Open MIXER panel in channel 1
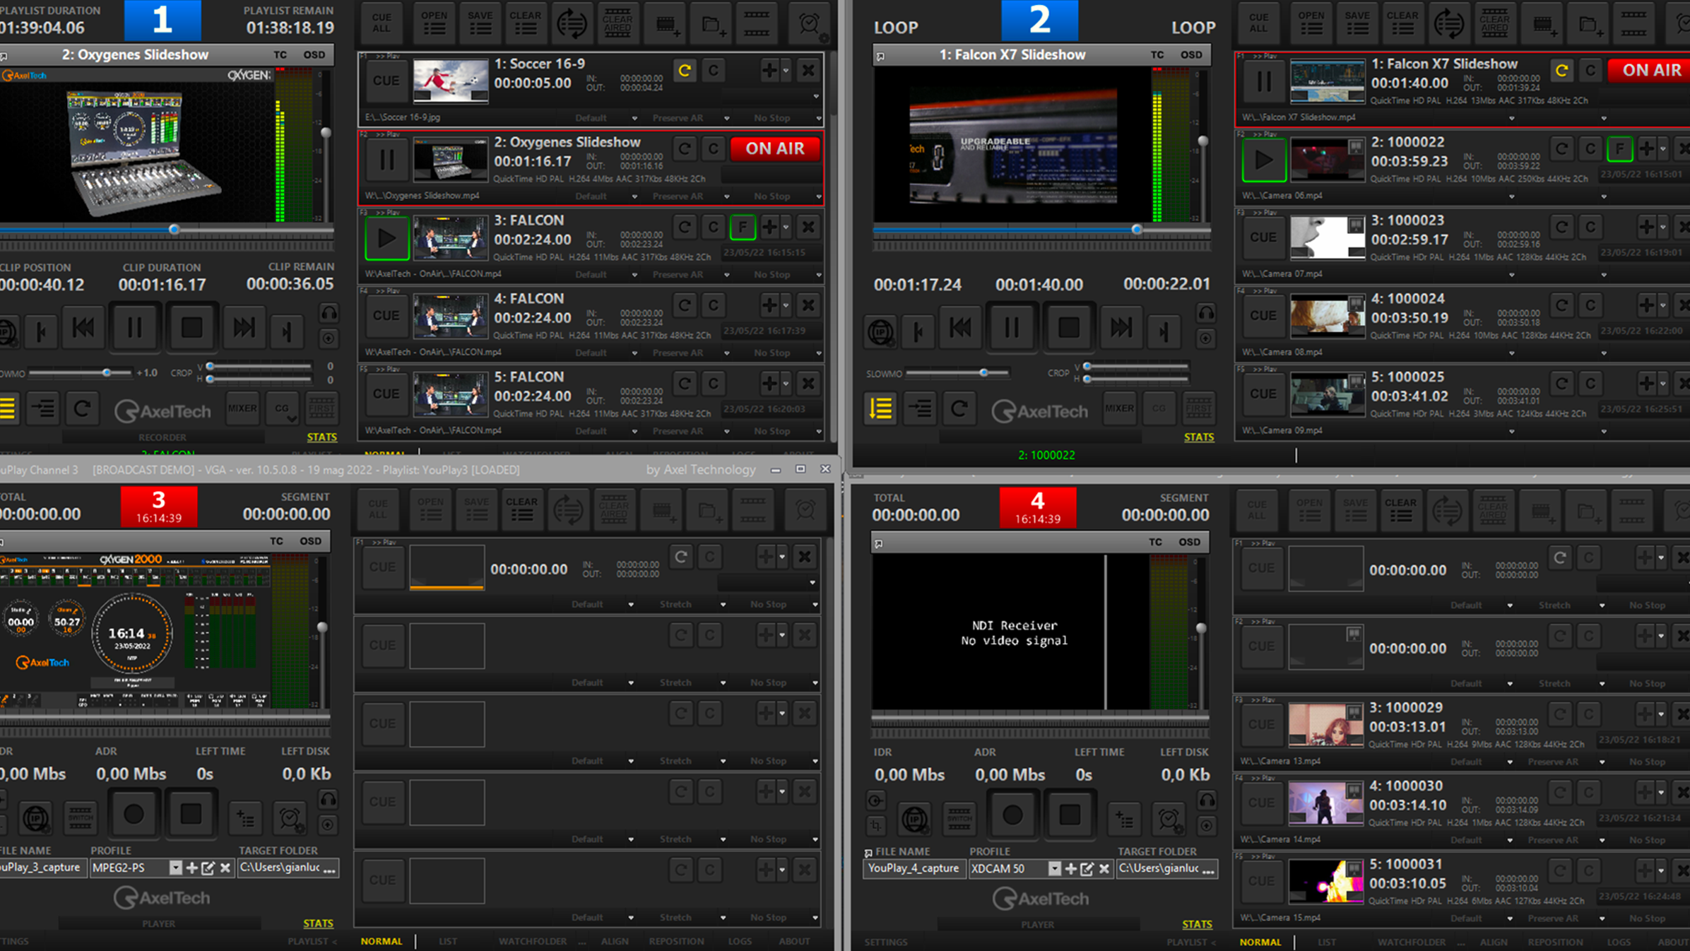This screenshot has width=1690, height=951. tap(242, 408)
